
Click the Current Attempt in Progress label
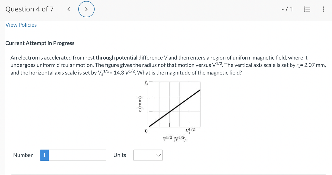[x=40, y=43]
